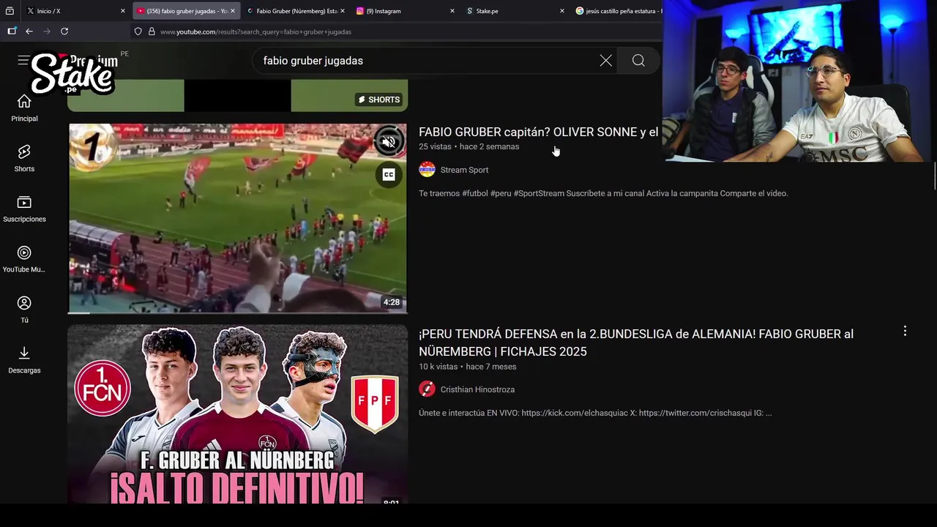
Task: Toggle subtitles CC on video preview
Action: (x=389, y=174)
